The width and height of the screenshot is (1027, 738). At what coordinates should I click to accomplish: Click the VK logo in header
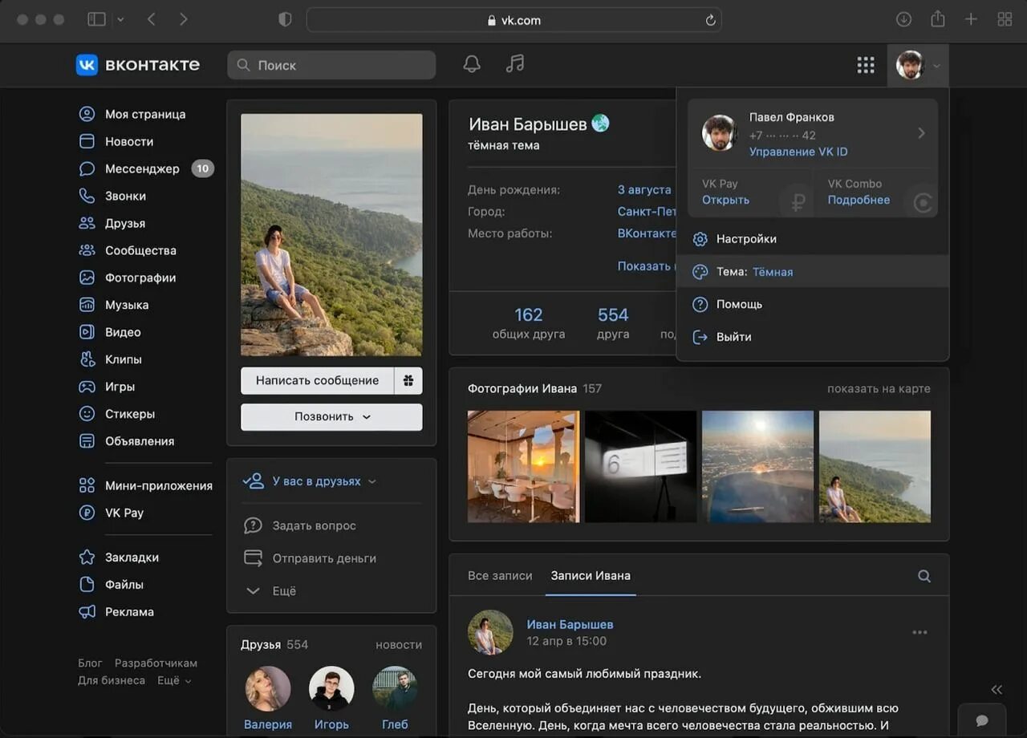point(87,65)
